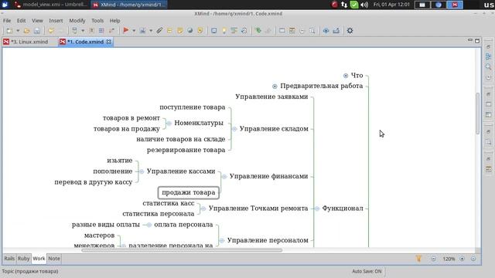Click the red presentation play icon
The height and width of the screenshot is (278, 495).
(125, 30)
